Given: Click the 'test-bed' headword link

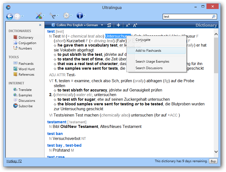Looking at the screenshot, I should pyautogui.click(x=73, y=145).
